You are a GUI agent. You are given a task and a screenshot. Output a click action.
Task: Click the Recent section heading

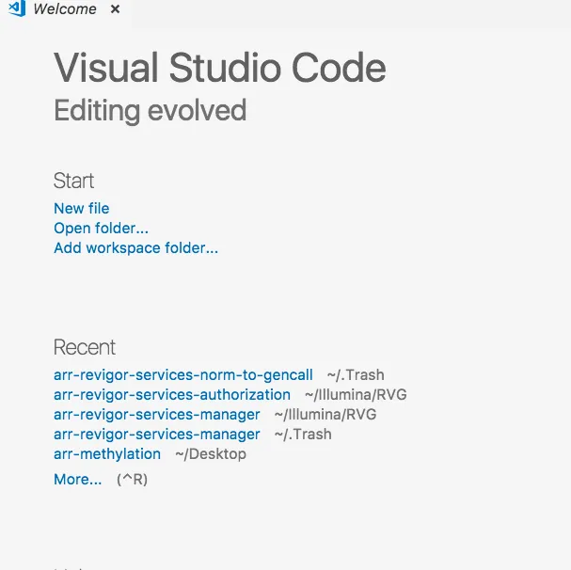[x=85, y=347]
